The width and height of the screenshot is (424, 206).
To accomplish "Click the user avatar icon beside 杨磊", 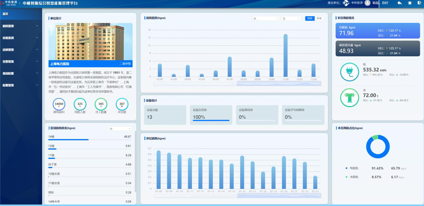I will 367,3.
